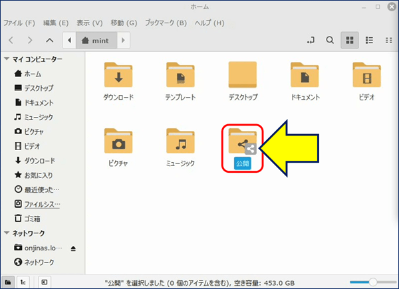Open the 編集 (E) menu
The width and height of the screenshot is (399, 289).
coord(56,23)
